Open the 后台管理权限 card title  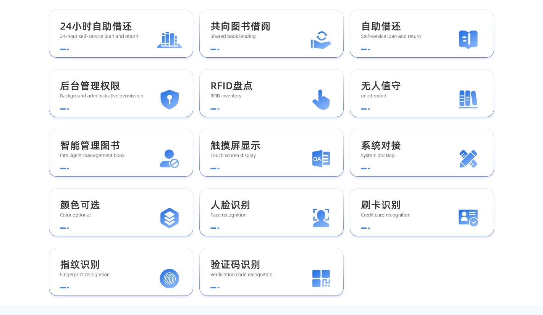tap(90, 86)
